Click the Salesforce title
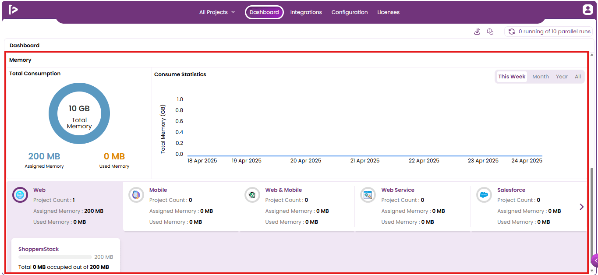Image resolution: width=598 pixels, height=275 pixels. click(x=511, y=190)
